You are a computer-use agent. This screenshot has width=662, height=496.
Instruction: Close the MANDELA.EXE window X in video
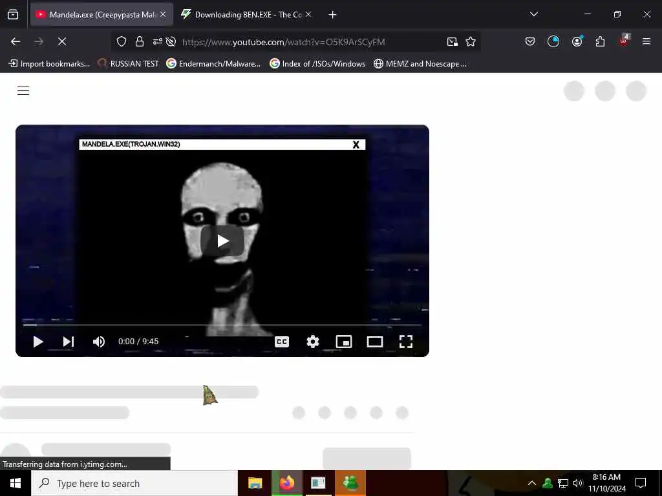click(x=356, y=145)
